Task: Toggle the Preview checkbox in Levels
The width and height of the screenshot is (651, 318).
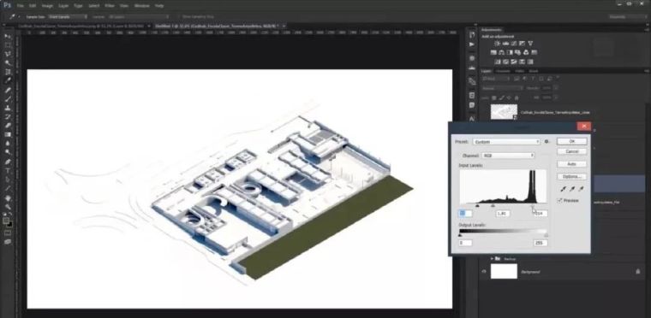Action: coord(559,201)
